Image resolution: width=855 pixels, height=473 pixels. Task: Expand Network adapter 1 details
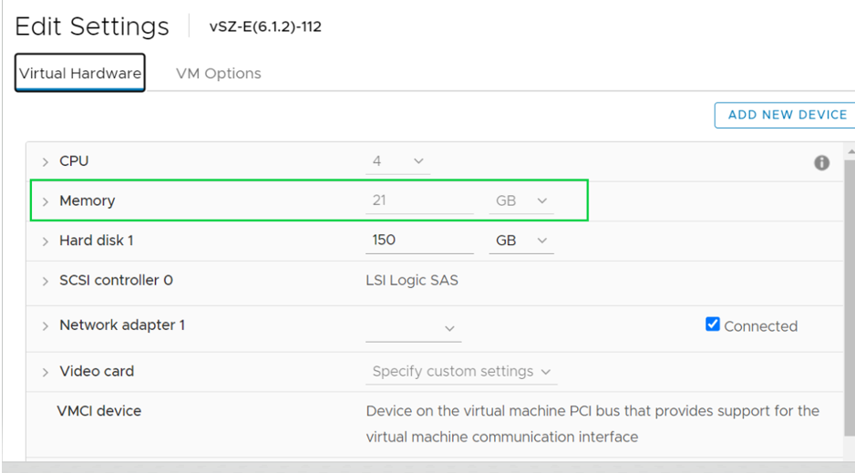[46, 326]
